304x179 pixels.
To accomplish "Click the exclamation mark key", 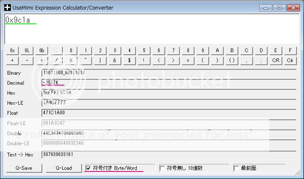I will 144,61.
